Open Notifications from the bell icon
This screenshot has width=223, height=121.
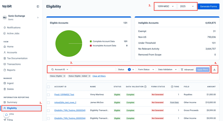click(x=5, y=27)
